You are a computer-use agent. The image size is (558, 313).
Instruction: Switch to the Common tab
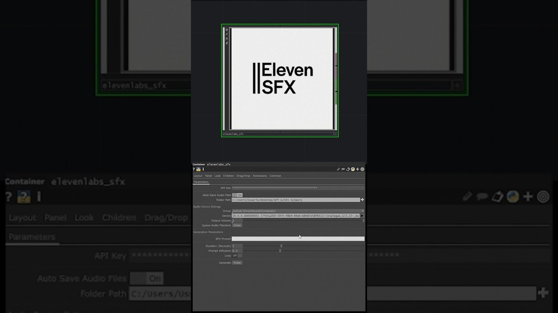[x=275, y=176]
